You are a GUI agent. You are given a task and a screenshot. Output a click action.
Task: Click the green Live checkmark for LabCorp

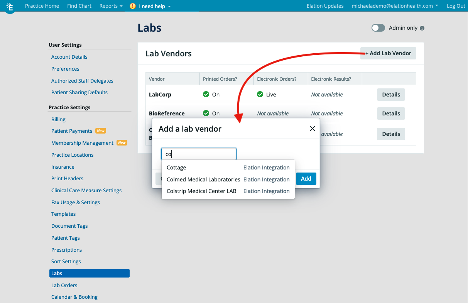point(260,94)
